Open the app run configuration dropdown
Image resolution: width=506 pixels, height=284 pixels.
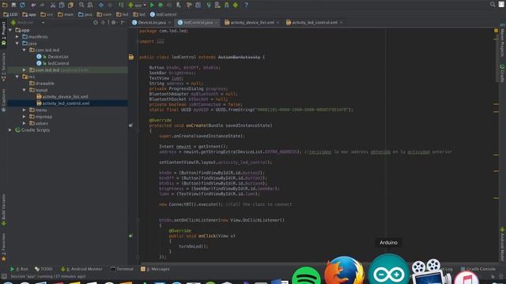tap(138, 5)
